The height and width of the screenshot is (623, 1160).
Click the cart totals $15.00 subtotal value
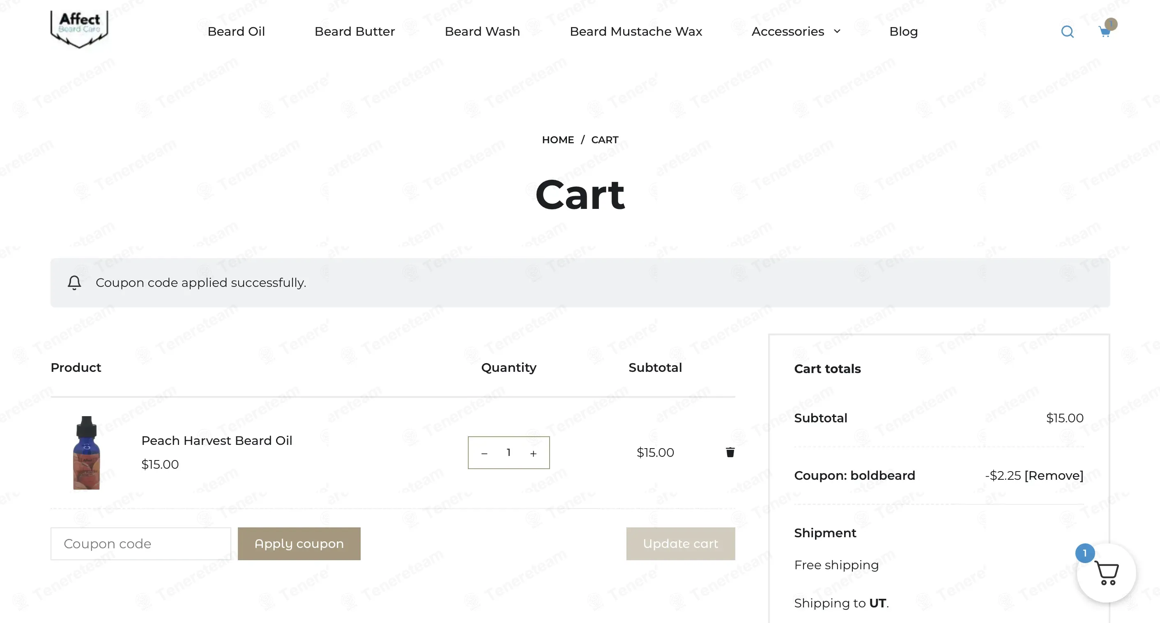[1065, 418]
